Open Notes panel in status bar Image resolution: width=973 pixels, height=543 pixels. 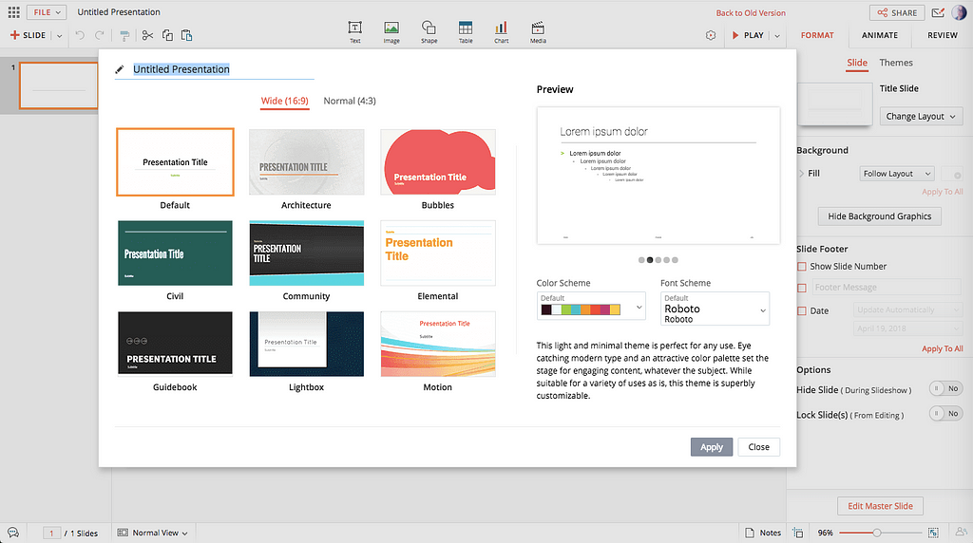pyautogui.click(x=763, y=533)
